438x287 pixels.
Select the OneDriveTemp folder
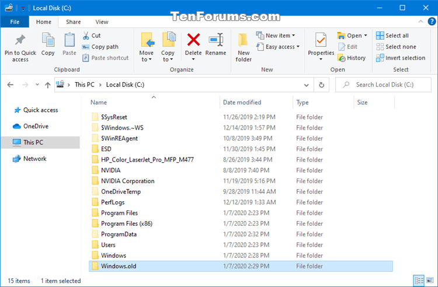click(241, 191)
